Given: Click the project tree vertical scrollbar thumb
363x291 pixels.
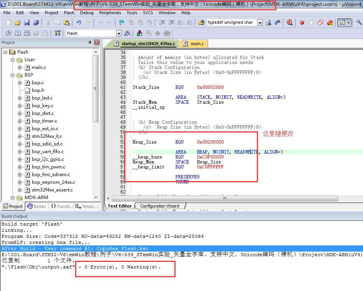Looking at the screenshot, I should [x=95, y=89].
